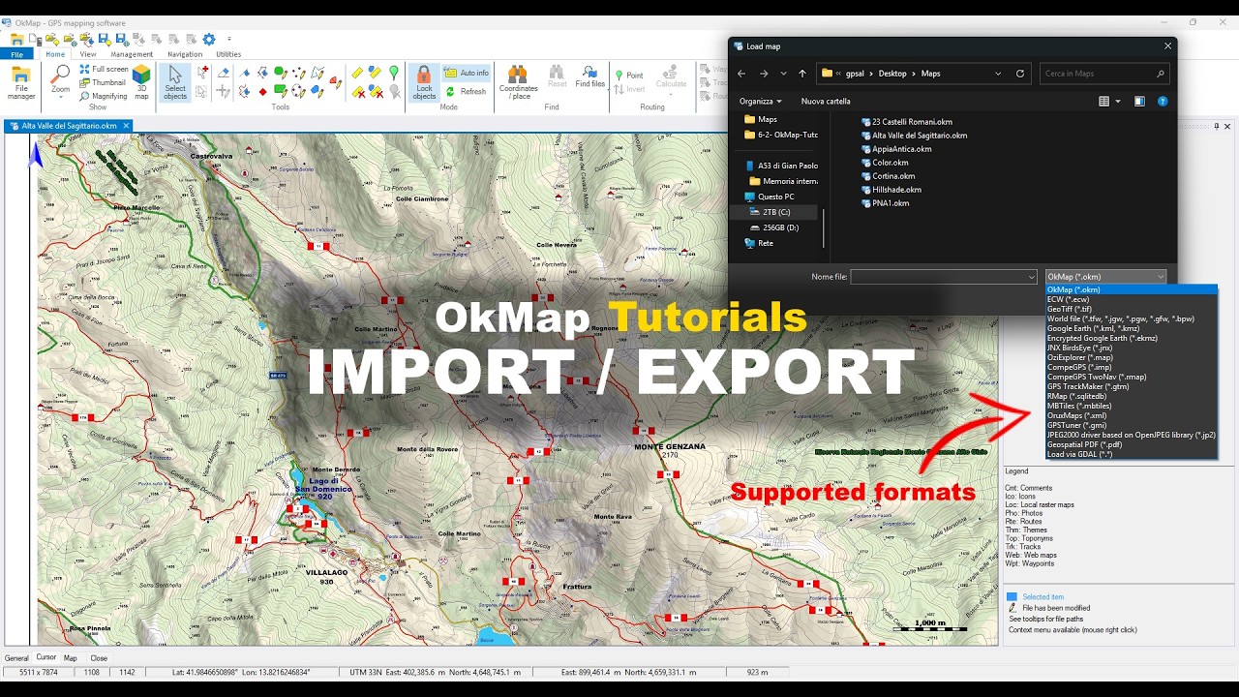1239x697 pixels.
Task: Open the Cursor tab at bottom
Action: [46, 657]
